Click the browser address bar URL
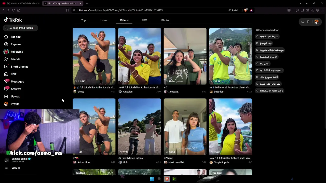 (120, 10)
